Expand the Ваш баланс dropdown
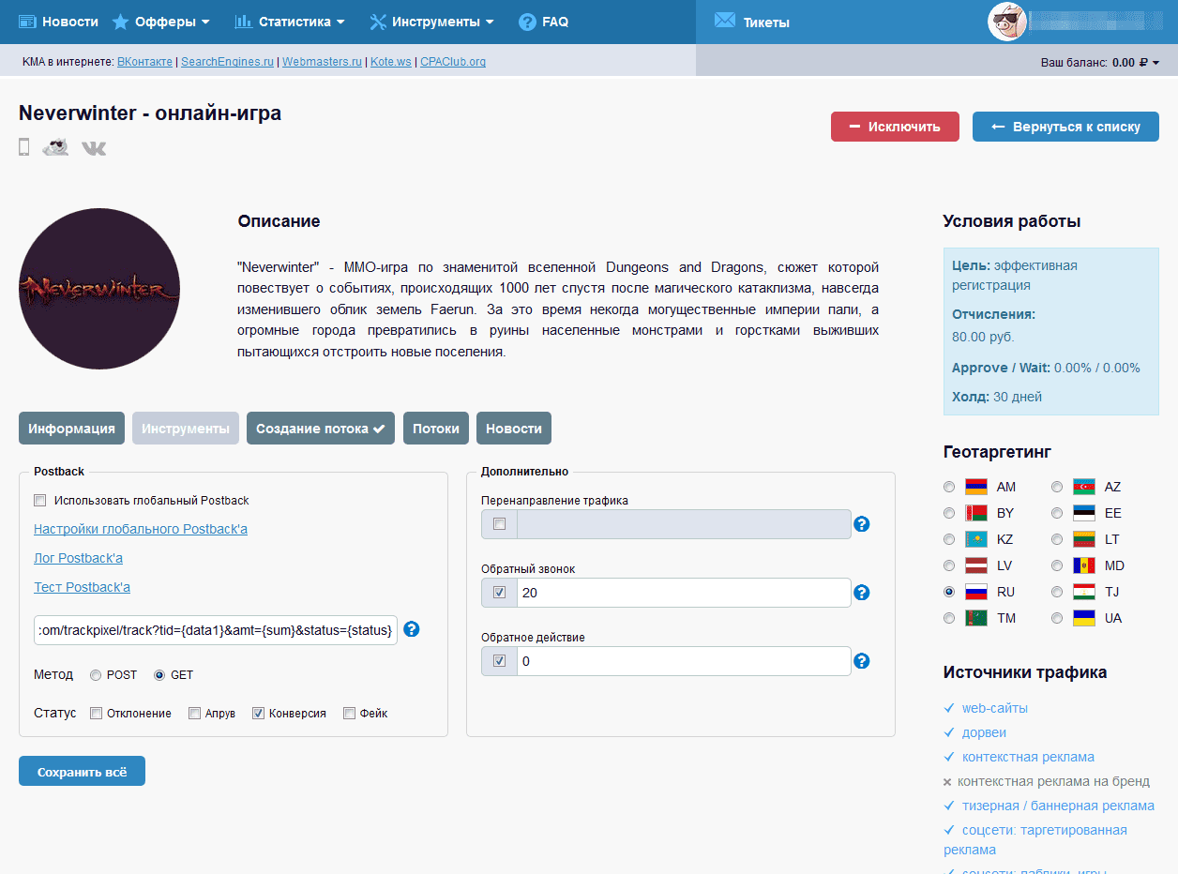1178x874 pixels. (x=1100, y=63)
